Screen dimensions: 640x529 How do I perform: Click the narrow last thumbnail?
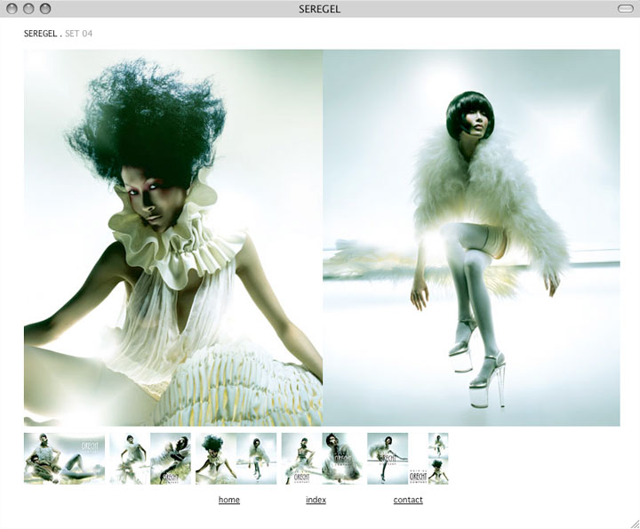tap(438, 458)
